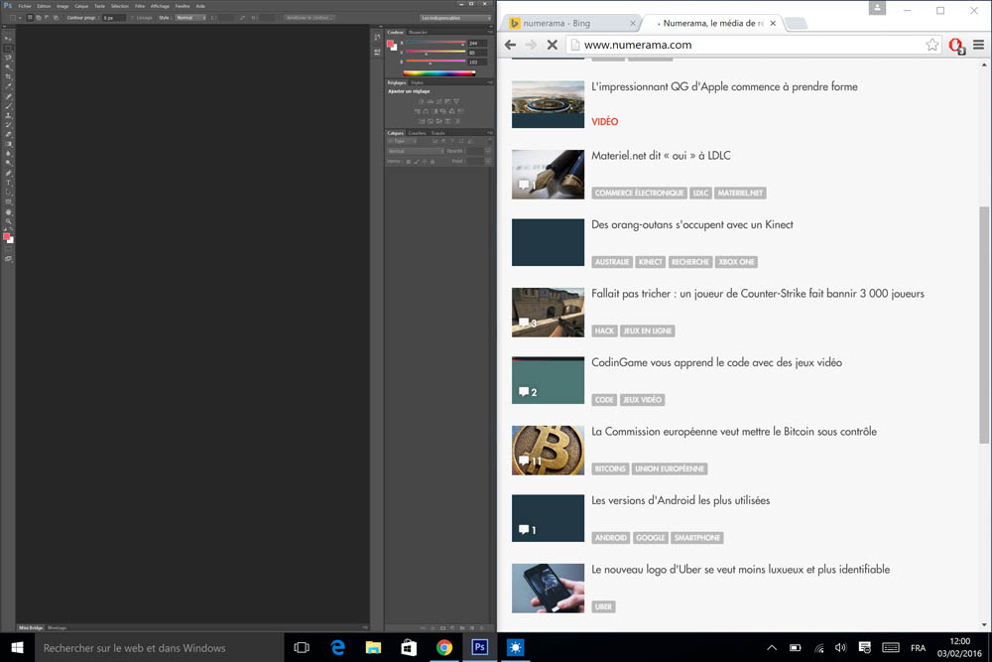Select the Eraser tool
Screen dimensions: 992x662
8,135
